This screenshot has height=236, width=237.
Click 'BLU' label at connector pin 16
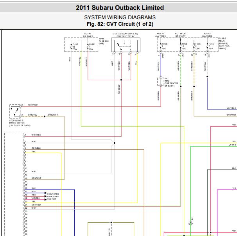point(34,188)
